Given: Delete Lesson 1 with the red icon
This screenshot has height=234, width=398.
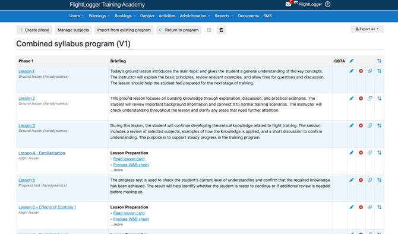Looking at the screenshot, I should [x=361, y=71].
